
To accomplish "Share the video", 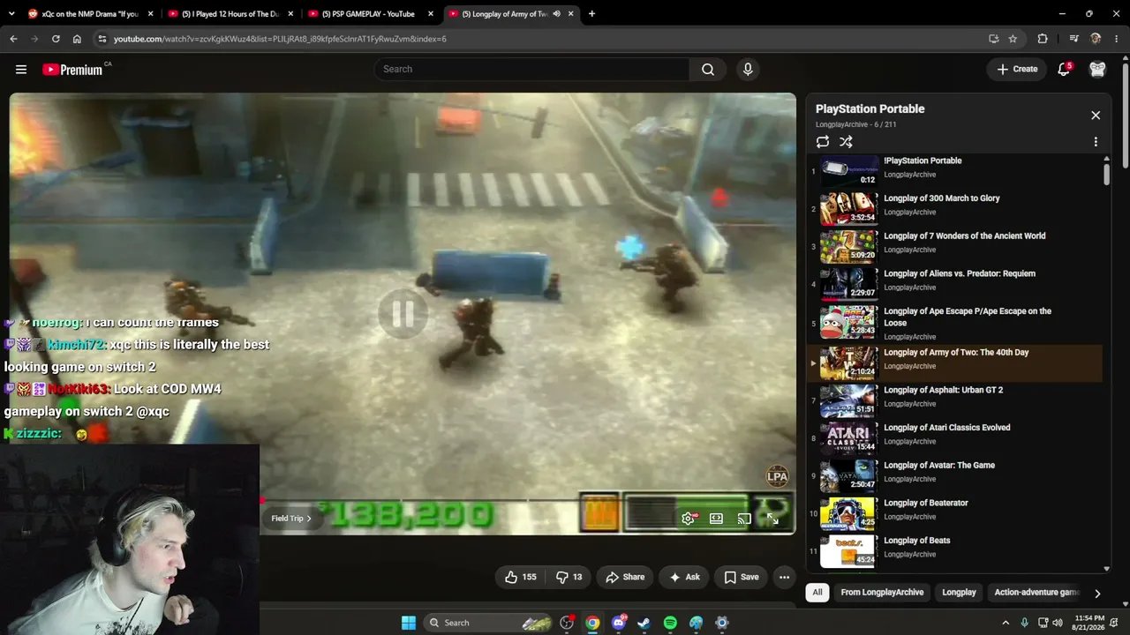I will tap(625, 577).
